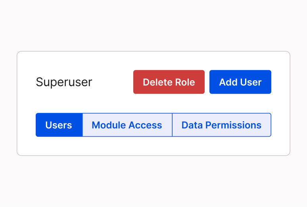Screen dimensions: 307x207
Task: Click the Superuser role heading
Action: coord(64,82)
